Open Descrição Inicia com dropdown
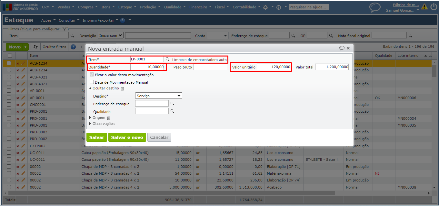The height and width of the screenshot is (206, 439). point(111,36)
